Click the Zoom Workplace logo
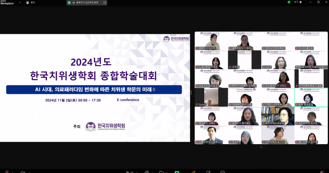 [7, 2]
